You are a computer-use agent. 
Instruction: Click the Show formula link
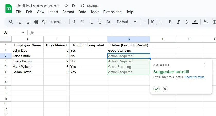[x=194, y=77]
